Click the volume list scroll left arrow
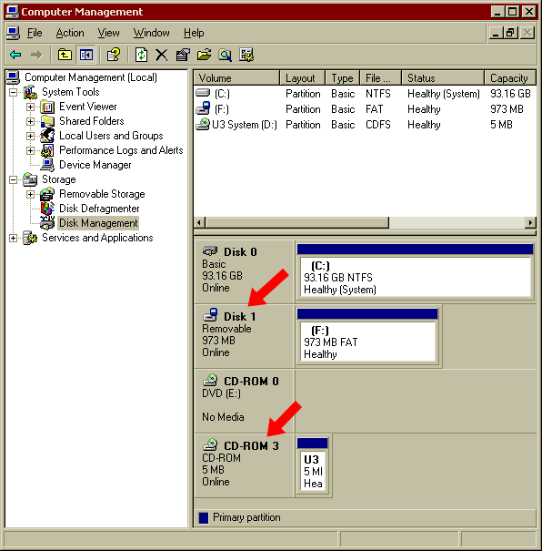 [199, 222]
